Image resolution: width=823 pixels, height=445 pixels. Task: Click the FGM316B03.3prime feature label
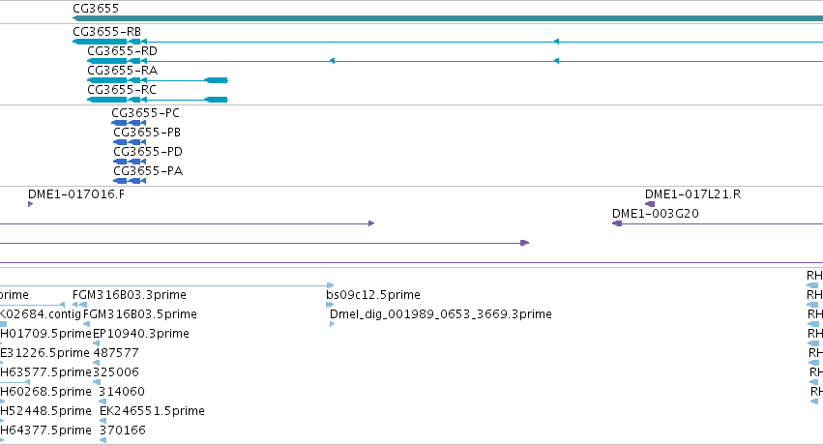(x=130, y=295)
